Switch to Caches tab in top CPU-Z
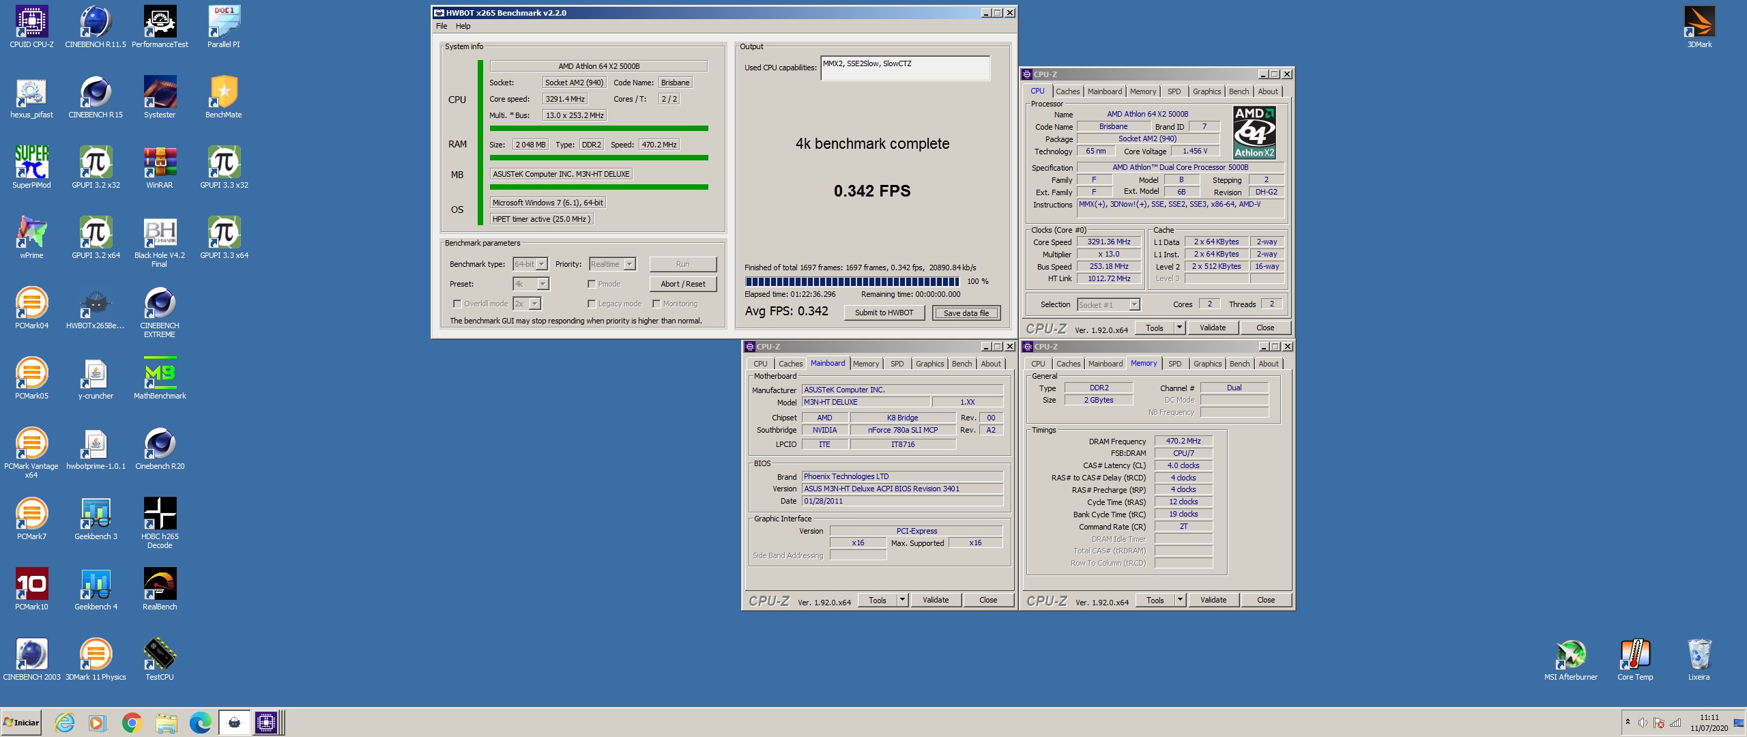Screen dimensions: 1747x737 point(1067,91)
